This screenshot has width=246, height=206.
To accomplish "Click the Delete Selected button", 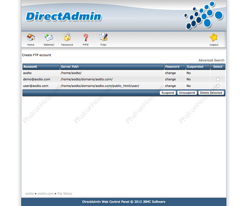I will 211,93.
